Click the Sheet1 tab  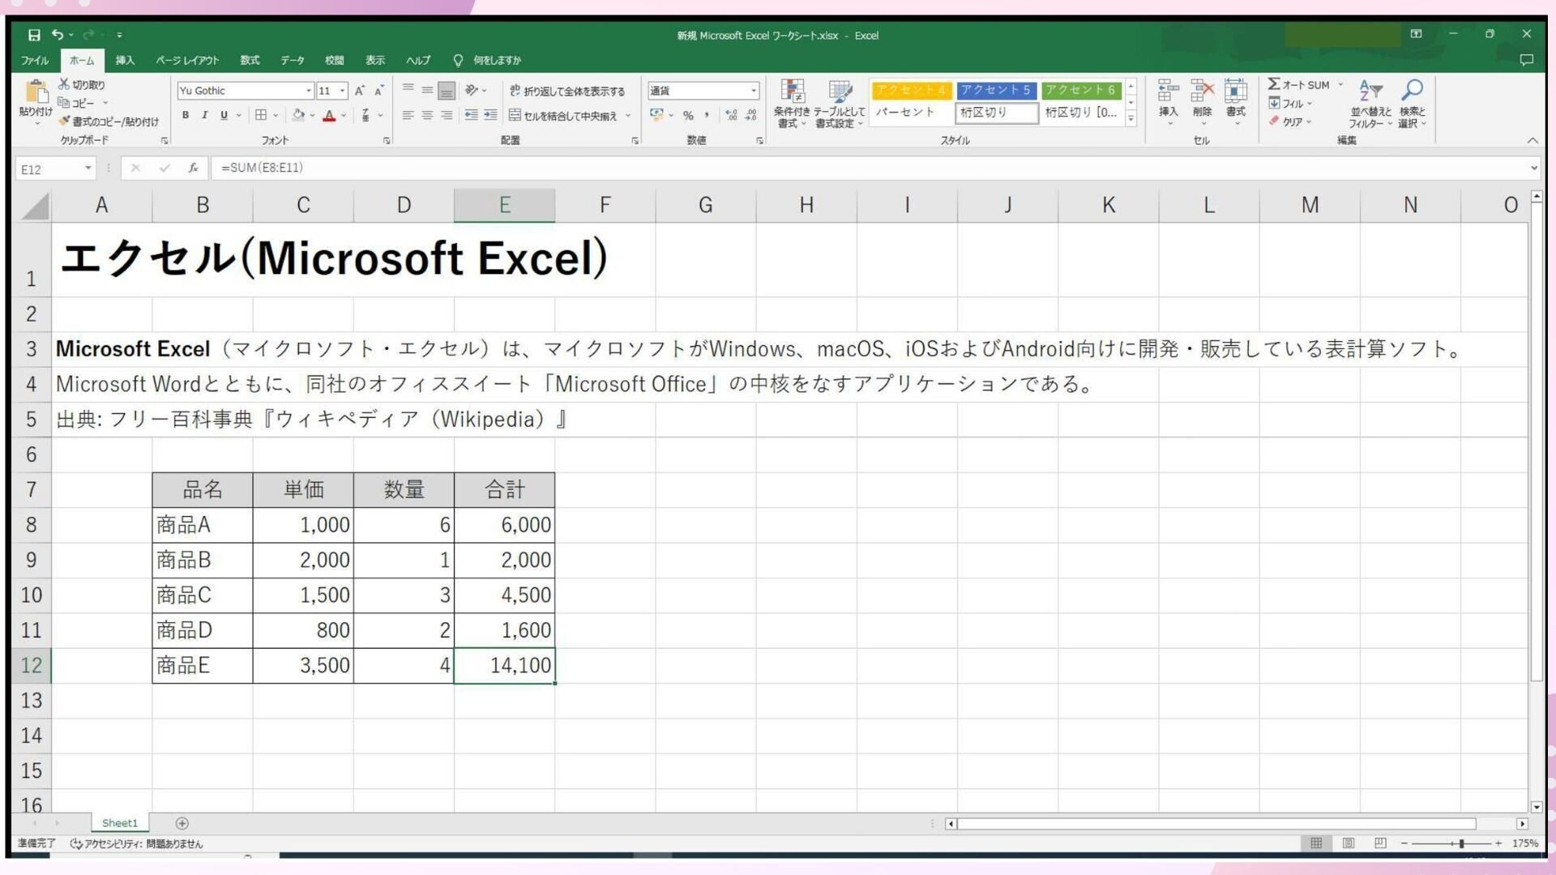(x=120, y=823)
